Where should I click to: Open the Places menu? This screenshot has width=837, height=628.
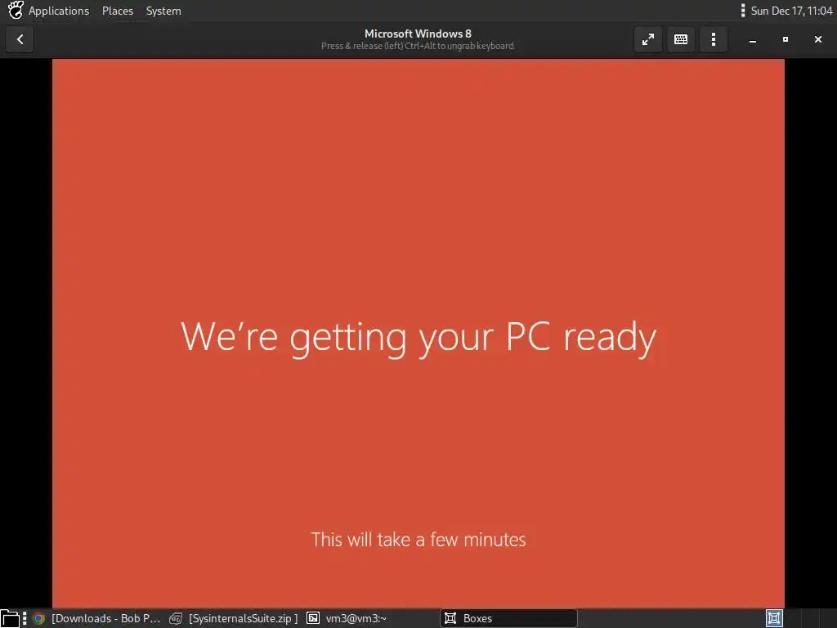pos(118,11)
